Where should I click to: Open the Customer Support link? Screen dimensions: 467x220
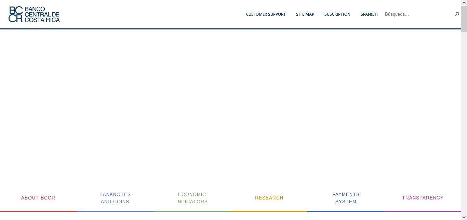pyautogui.click(x=266, y=14)
